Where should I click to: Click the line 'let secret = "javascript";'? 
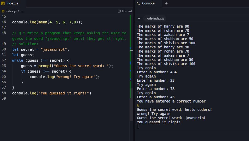click(x=41, y=49)
